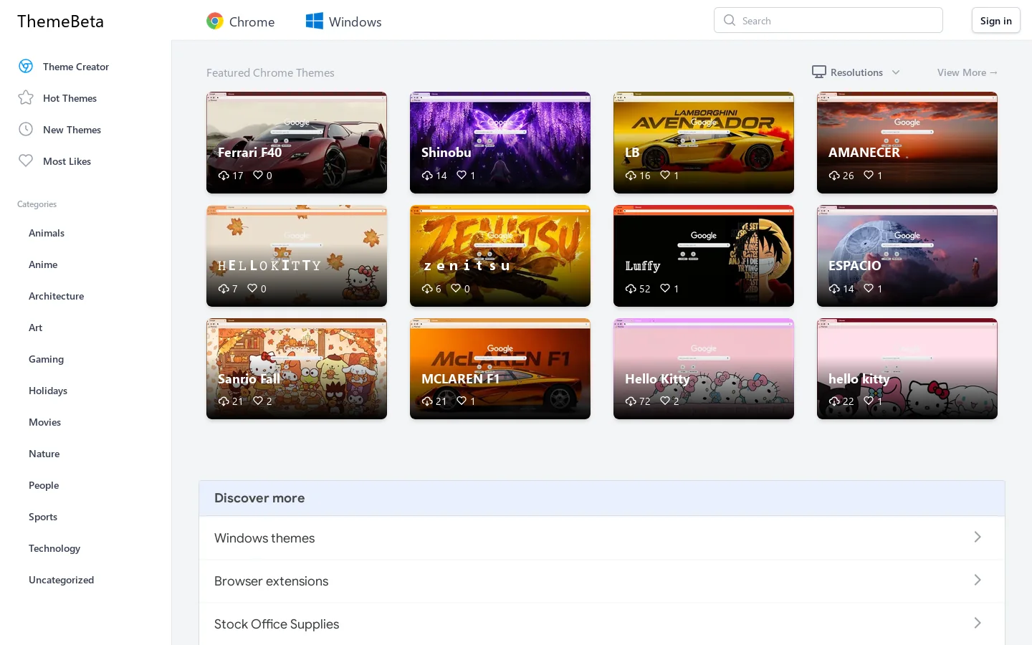Click the download icon on Luffy card
The image size is (1032, 645).
(631, 289)
